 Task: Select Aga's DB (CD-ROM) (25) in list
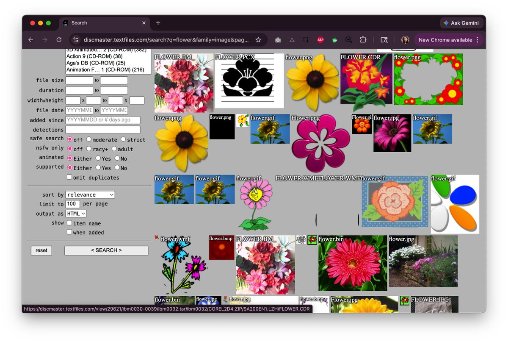96,63
